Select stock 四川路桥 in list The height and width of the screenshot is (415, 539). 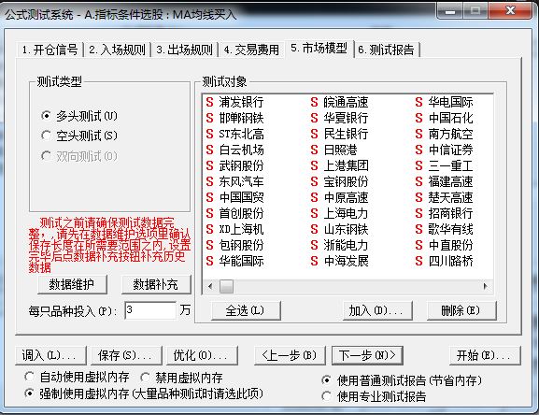point(450,261)
